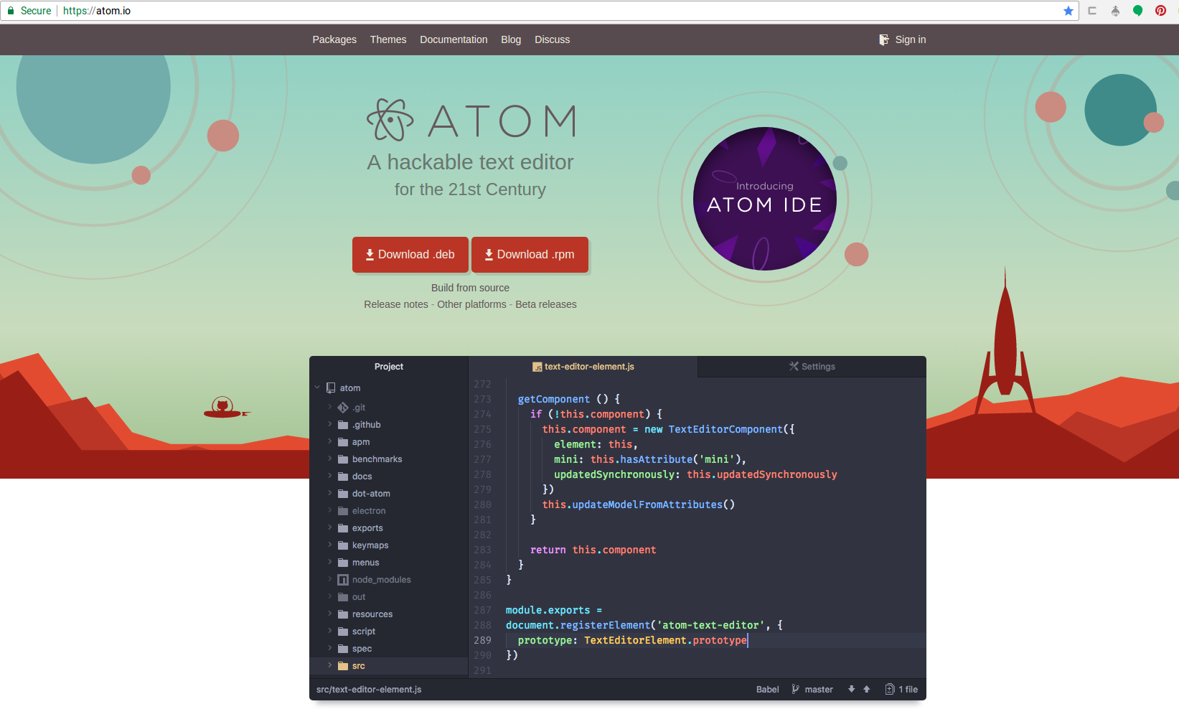The width and height of the screenshot is (1179, 709).
Task: Click the getComponent function name
Action: [554, 399]
